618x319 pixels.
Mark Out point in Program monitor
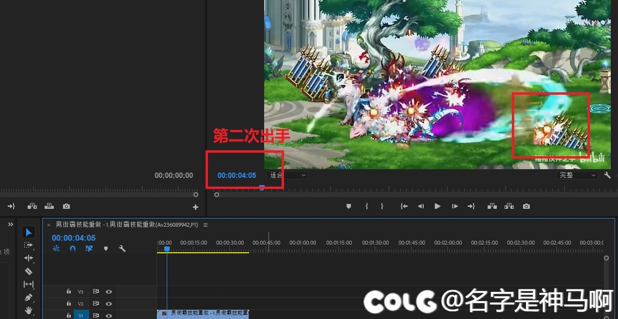(382, 206)
